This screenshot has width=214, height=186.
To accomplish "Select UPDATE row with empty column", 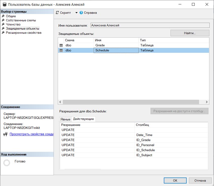I will (x=134, y=130).
